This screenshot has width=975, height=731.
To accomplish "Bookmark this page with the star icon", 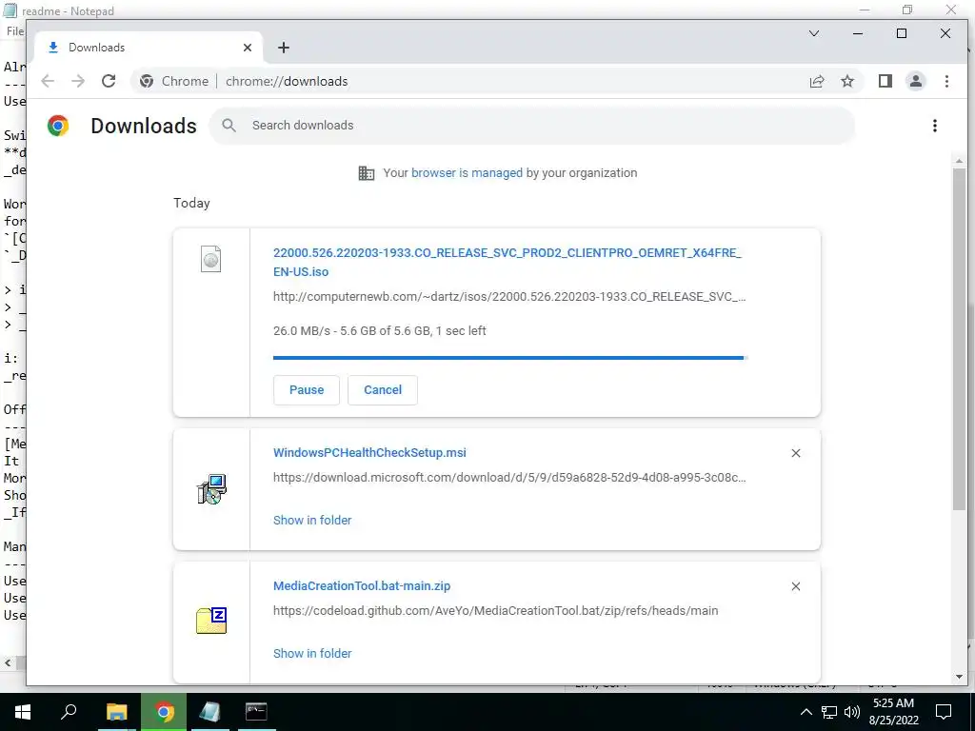I will point(847,82).
